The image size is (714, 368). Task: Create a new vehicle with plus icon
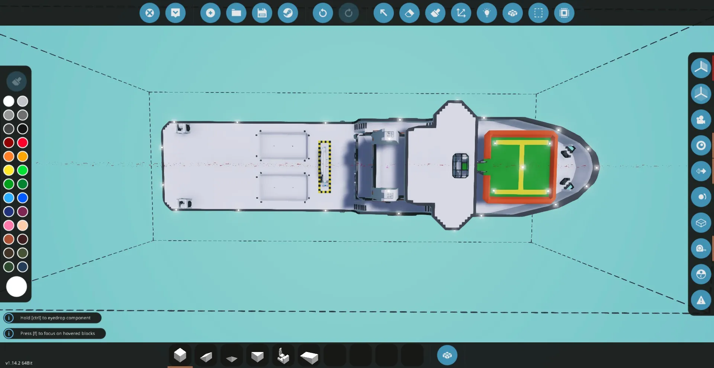coord(210,13)
